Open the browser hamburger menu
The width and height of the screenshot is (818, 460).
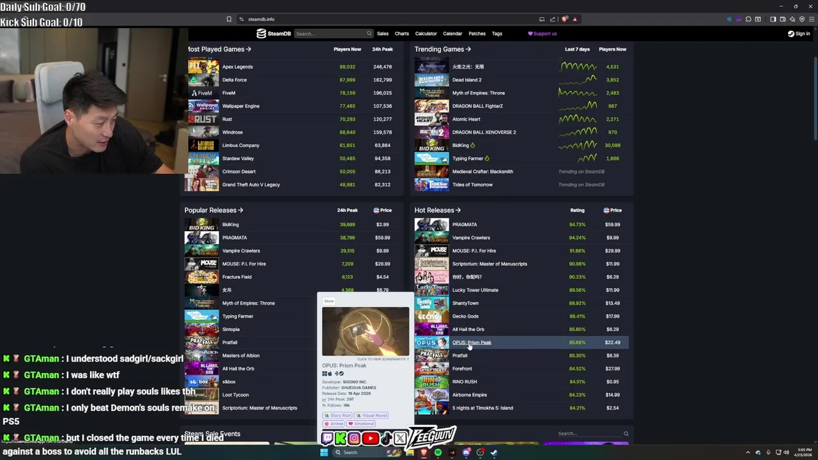coord(812,19)
